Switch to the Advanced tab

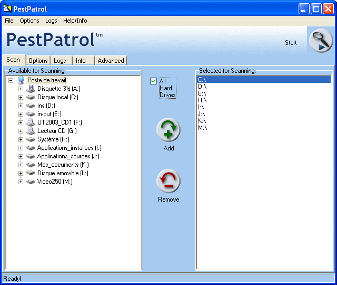[x=111, y=61]
